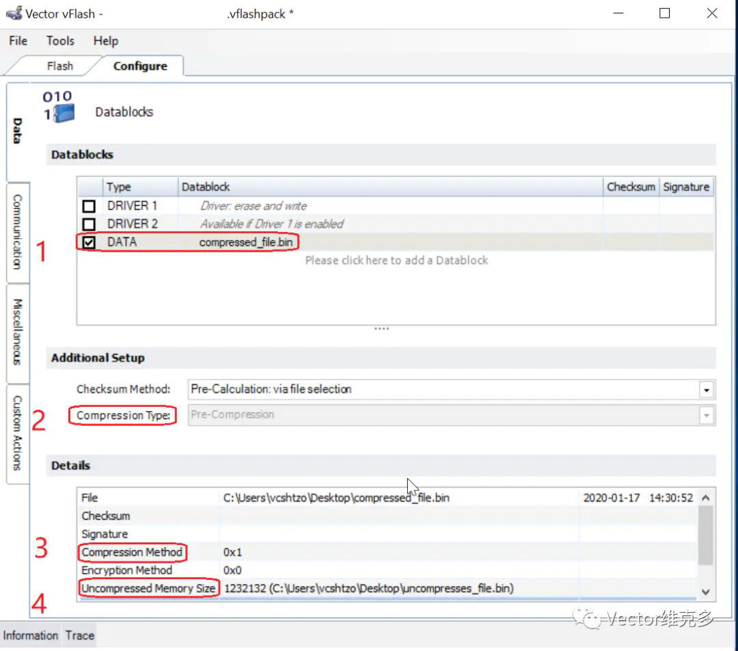Click 'Please click here to add a Datablock'
Screen dimensions: 738x651
tap(396, 261)
